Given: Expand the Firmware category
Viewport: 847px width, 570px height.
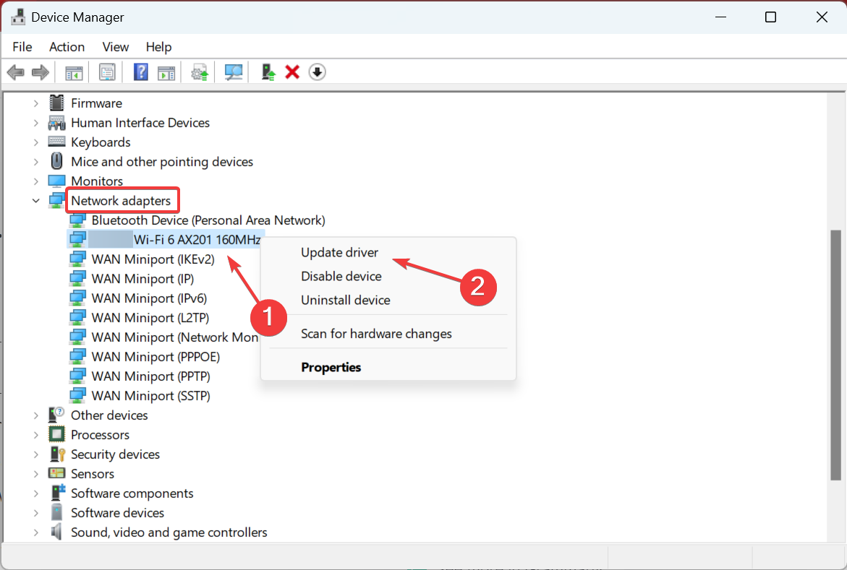Looking at the screenshot, I should click(x=35, y=103).
